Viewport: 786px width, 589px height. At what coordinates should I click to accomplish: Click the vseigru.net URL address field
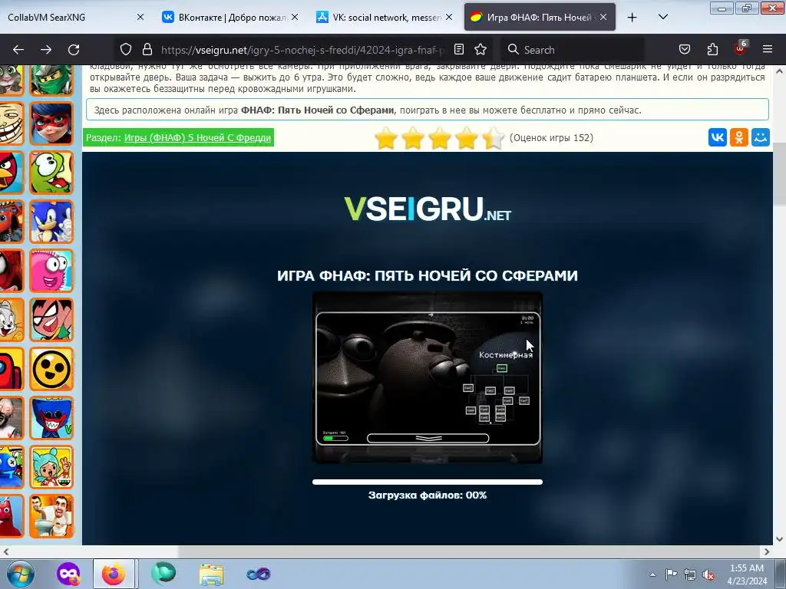pos(302,50)
